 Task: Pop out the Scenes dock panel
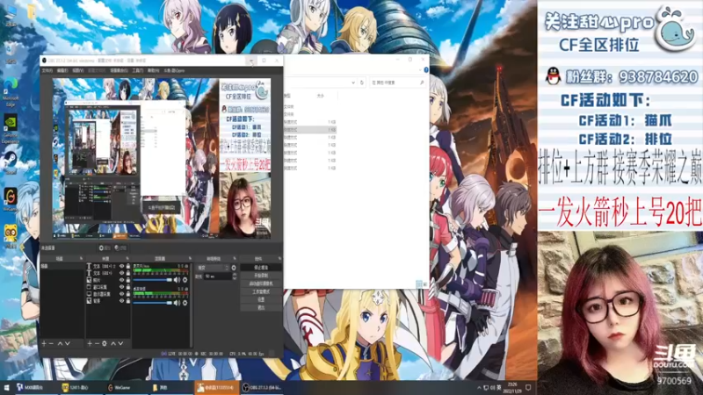(x=81, y=258)
